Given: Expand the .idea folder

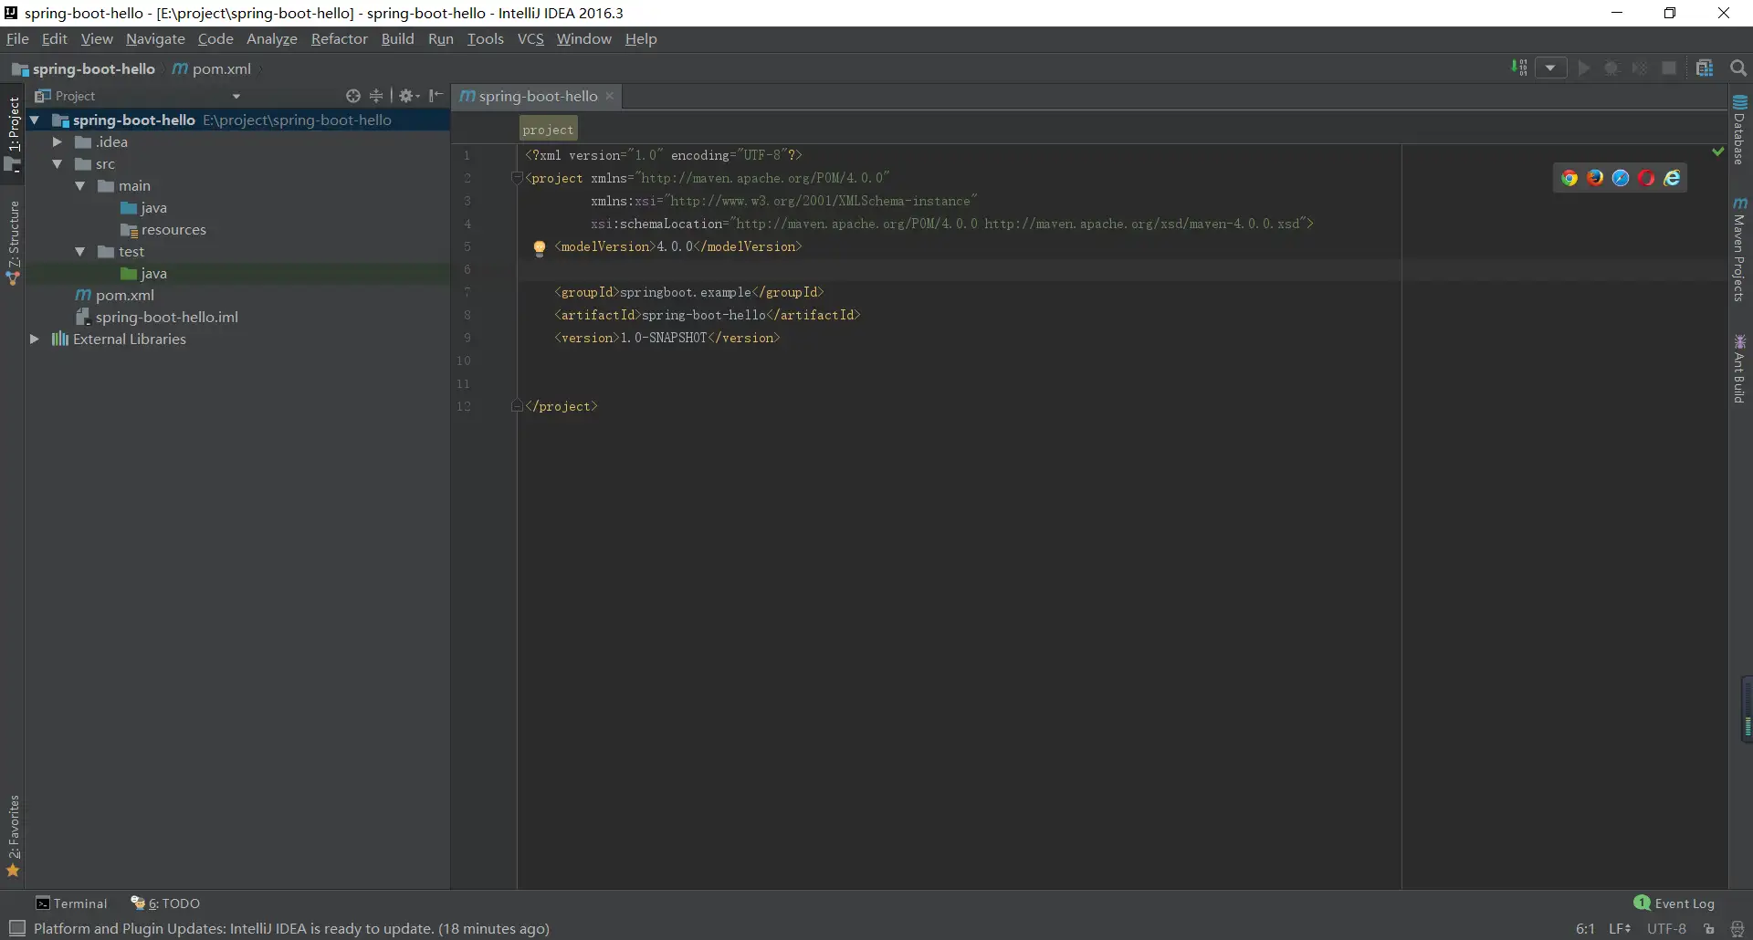Looking at the screenshot, I should coord(57,142).
